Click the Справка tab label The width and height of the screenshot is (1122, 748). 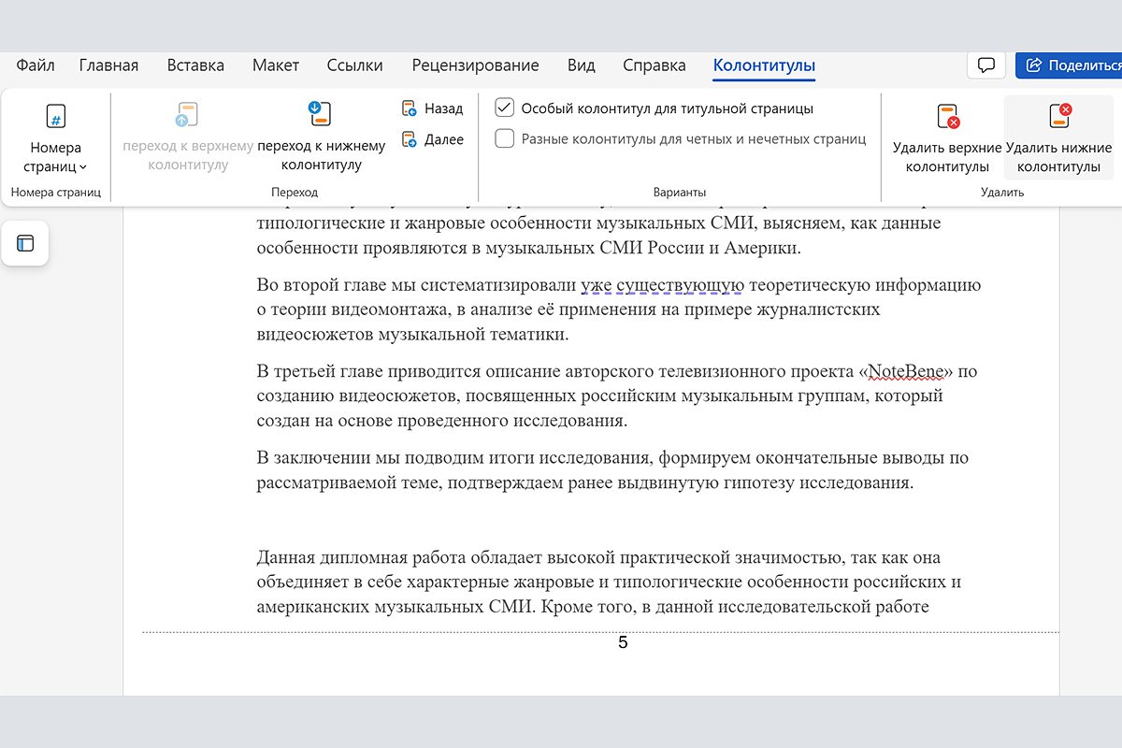654,65
